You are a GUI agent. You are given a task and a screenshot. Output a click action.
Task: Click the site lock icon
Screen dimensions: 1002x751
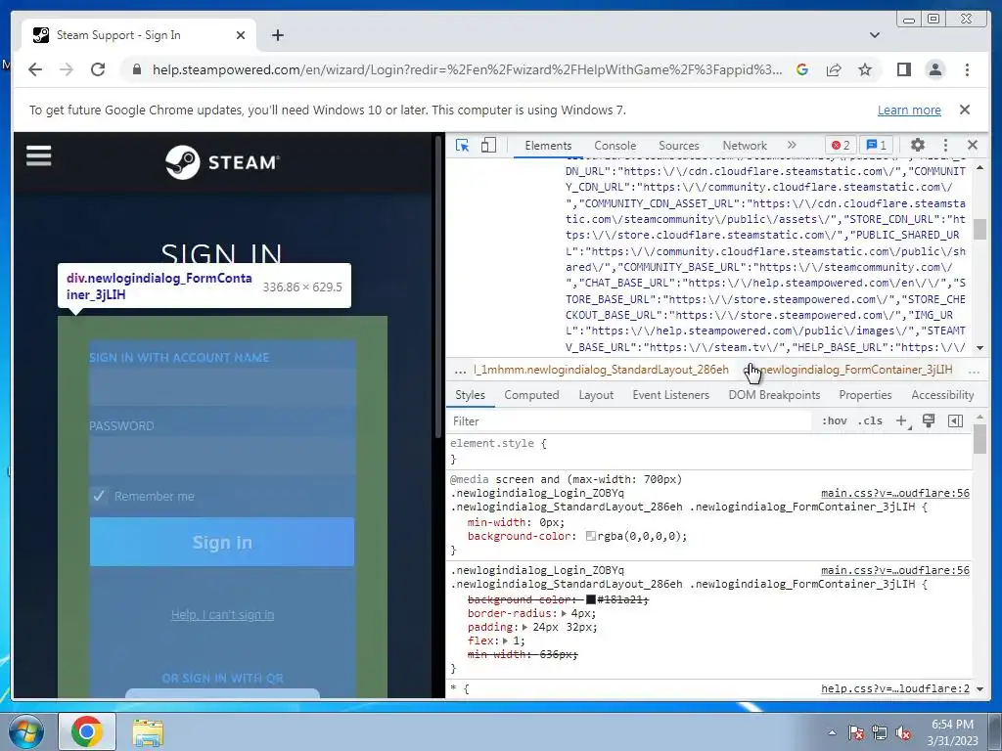pyautogui.click(x=136, y=69)
